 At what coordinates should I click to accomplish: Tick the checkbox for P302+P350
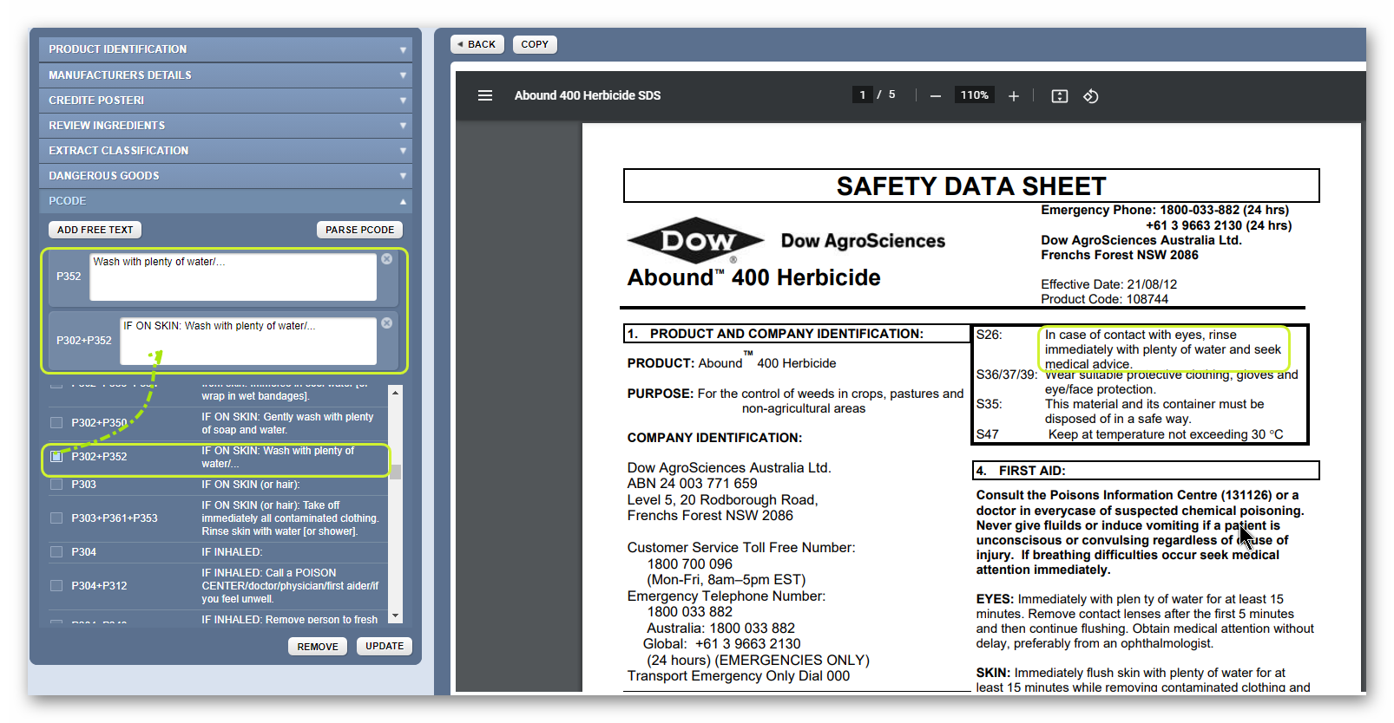(x=56, y=423)
